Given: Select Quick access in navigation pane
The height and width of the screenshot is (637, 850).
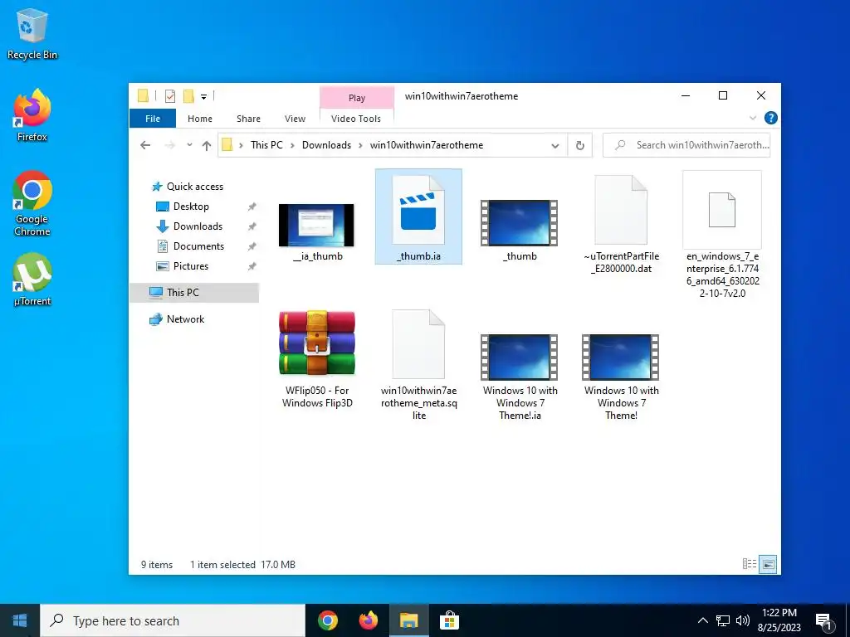Looking at the screenshot, I should pos(194,187).
